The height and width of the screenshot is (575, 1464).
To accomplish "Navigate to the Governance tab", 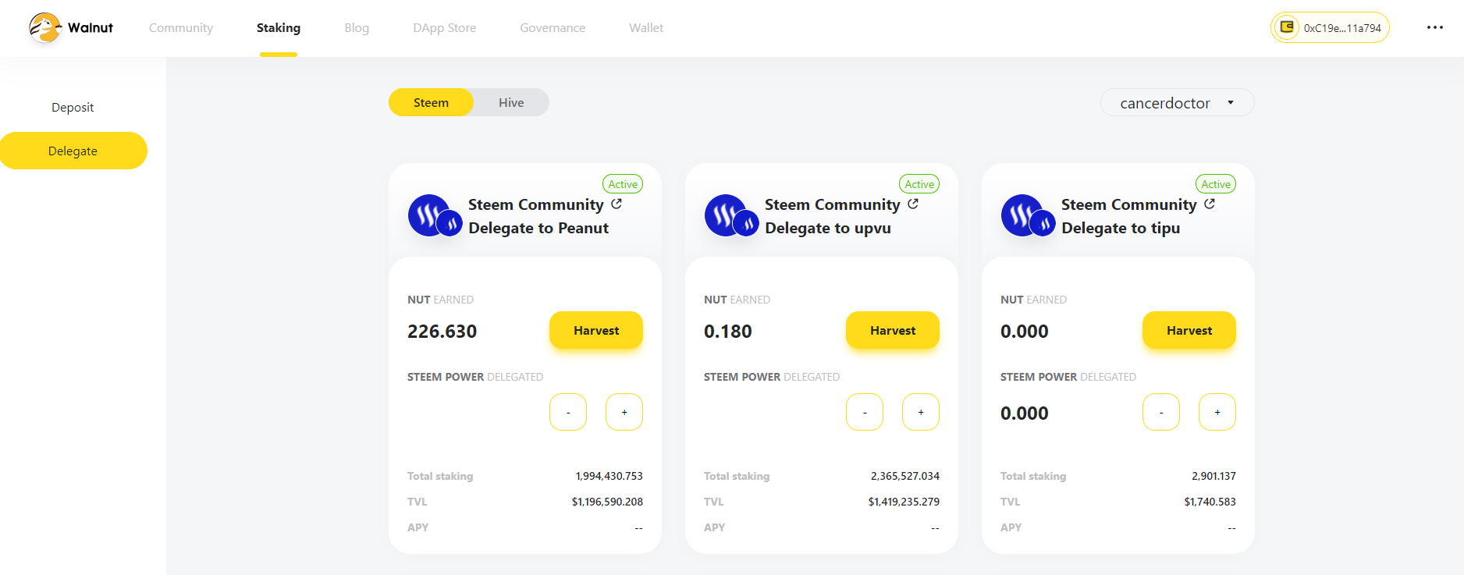I will point(553,27).
